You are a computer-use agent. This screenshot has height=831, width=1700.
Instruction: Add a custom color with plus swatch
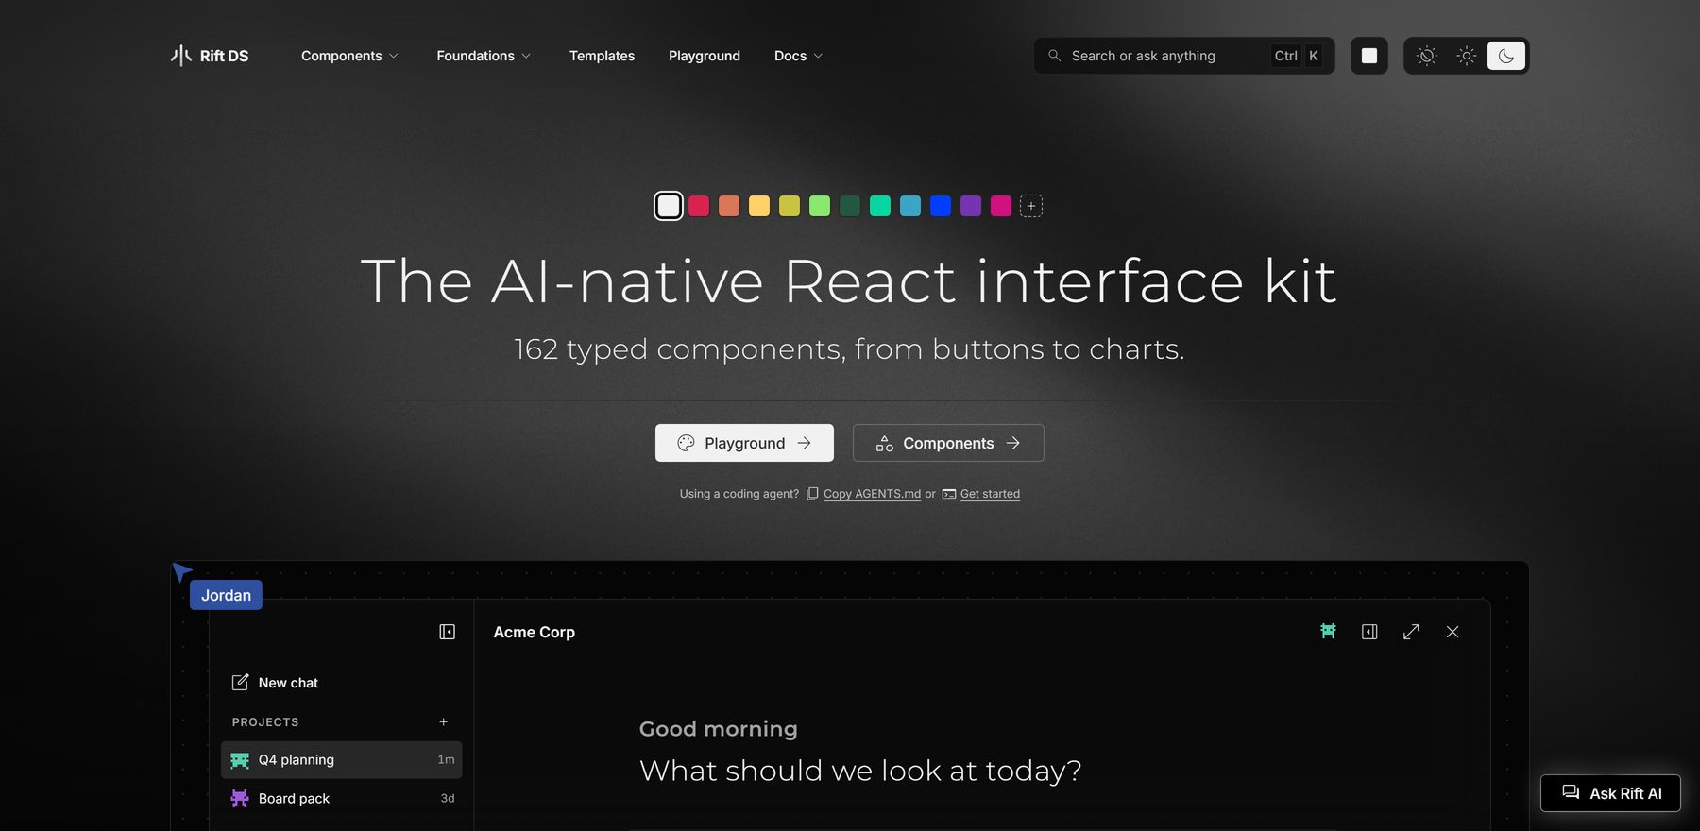coord(1031,206)
